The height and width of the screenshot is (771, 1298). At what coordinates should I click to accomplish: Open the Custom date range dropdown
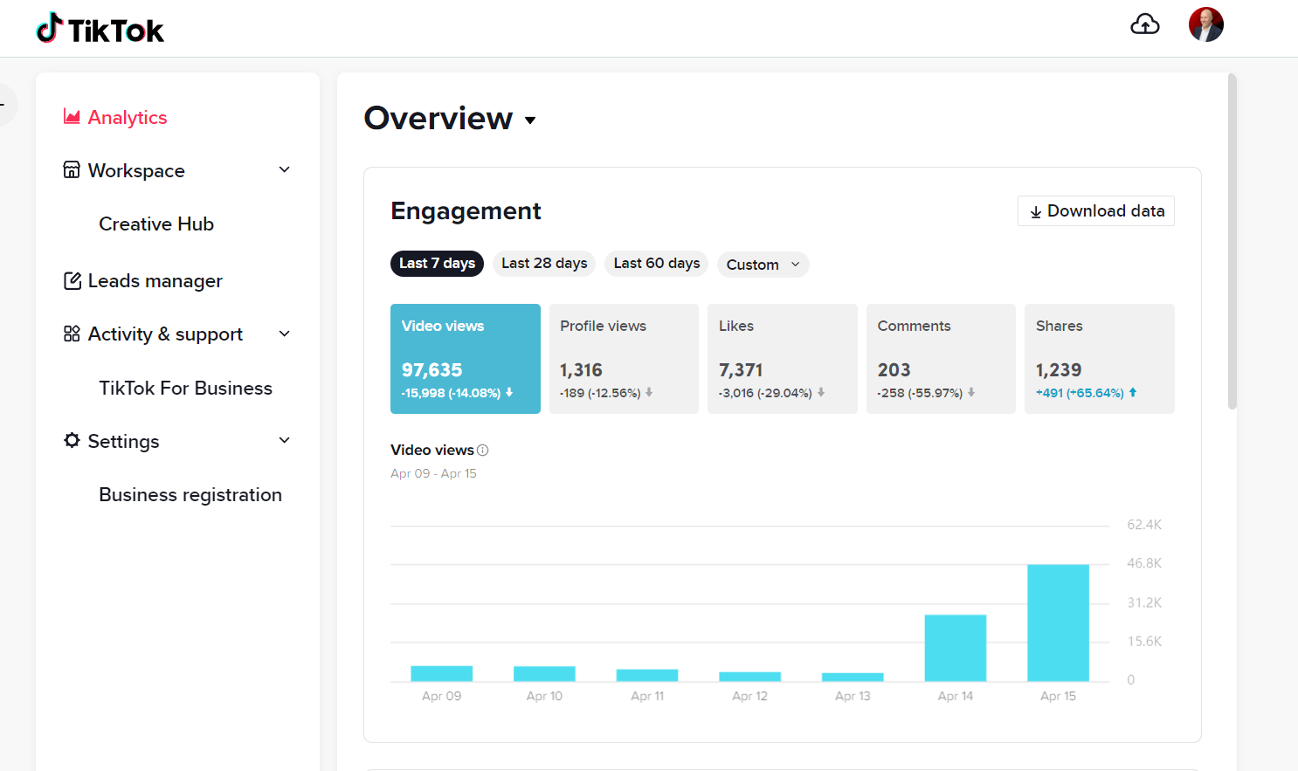click(763, 265)
